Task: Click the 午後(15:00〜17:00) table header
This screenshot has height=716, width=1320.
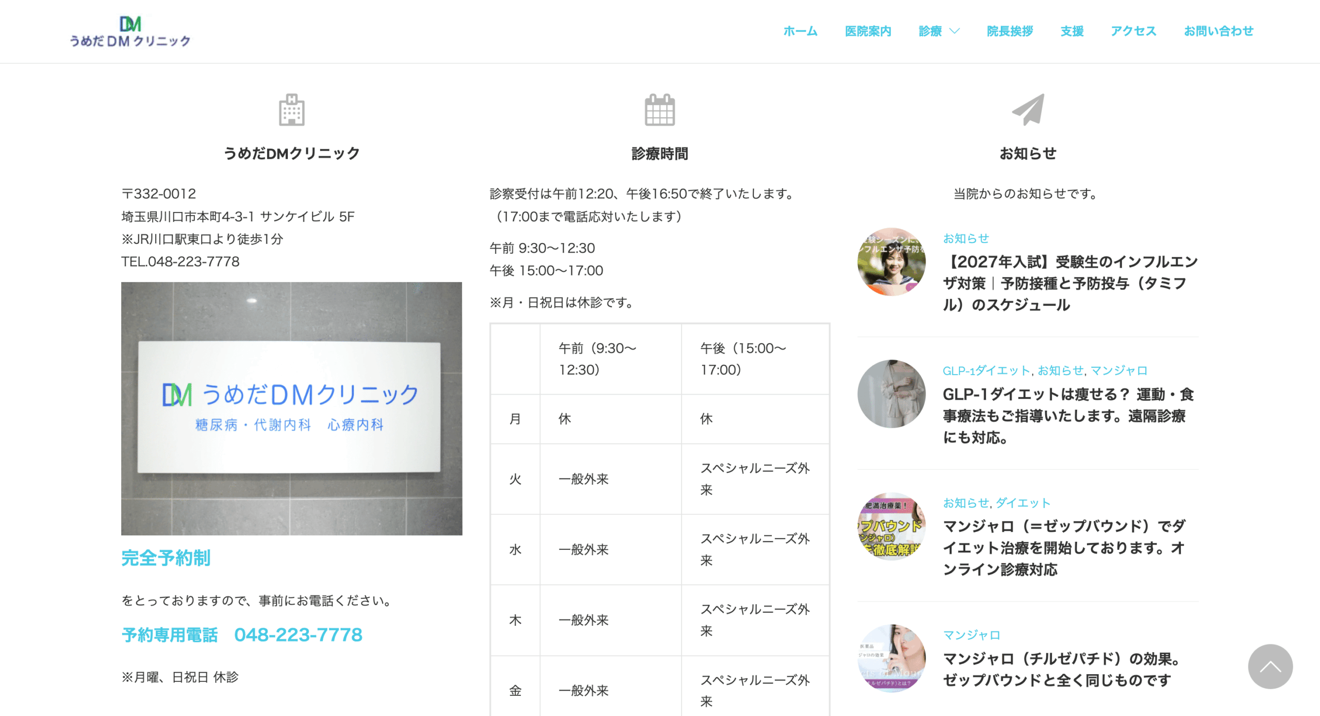Action: [x=755, y=359]
